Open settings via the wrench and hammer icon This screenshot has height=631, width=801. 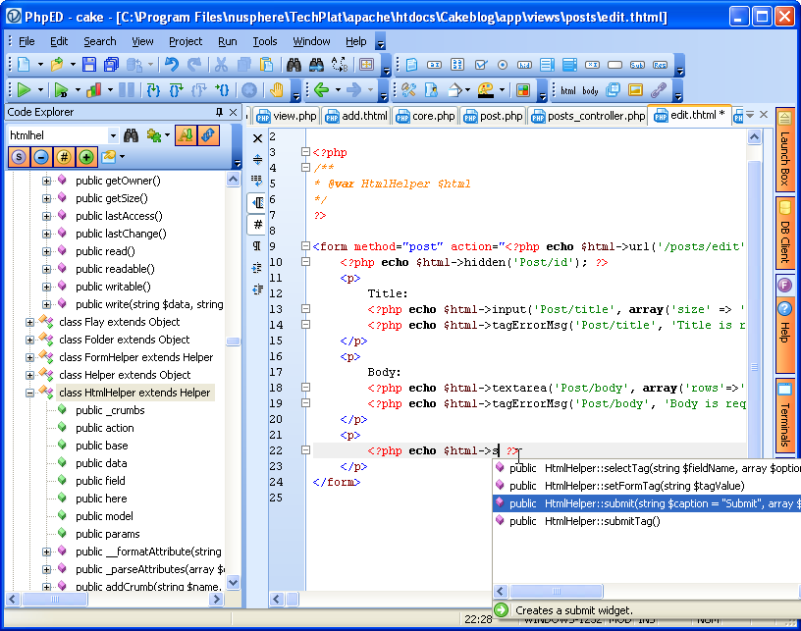(x=408, y=90)
